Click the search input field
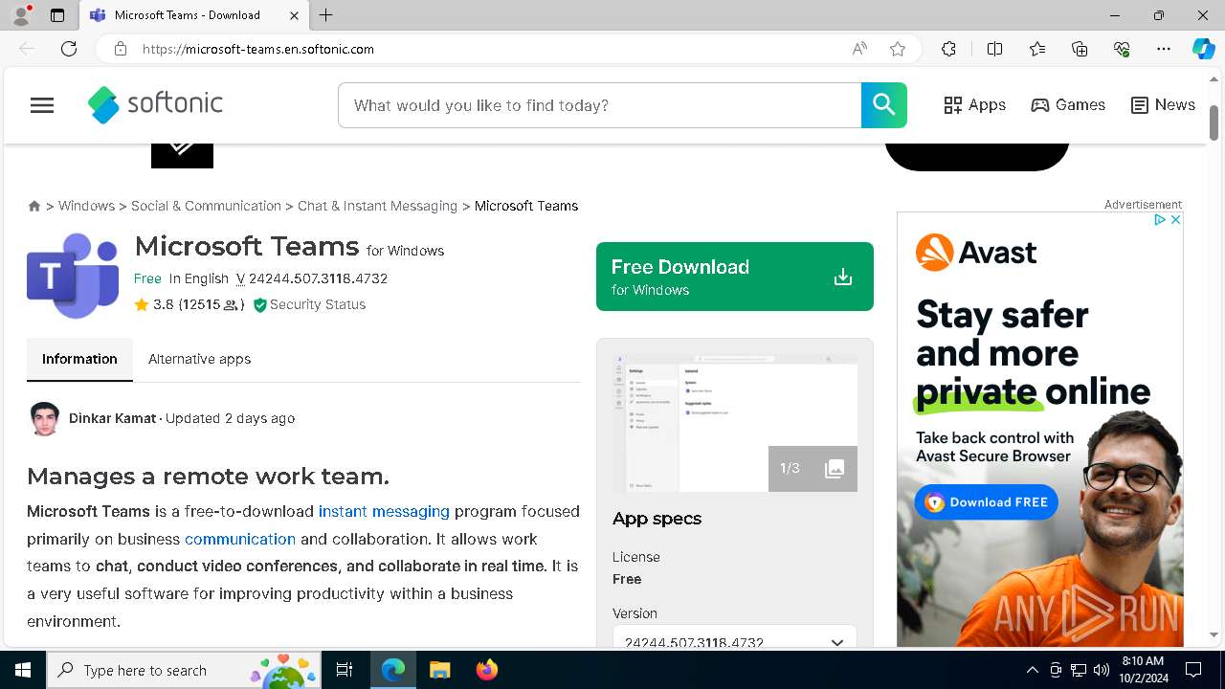This screenshot has width=1225, height=689. (600, 105)
